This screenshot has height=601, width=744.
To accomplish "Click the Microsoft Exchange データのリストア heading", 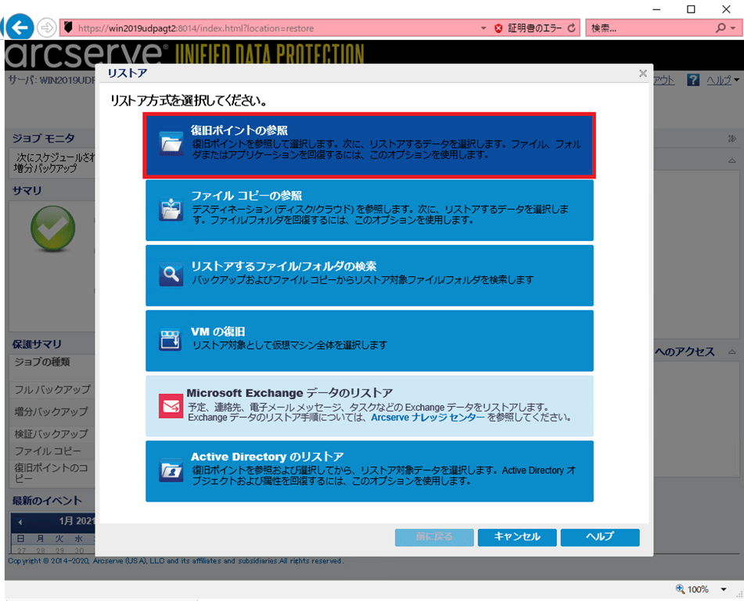I will 289,393.
